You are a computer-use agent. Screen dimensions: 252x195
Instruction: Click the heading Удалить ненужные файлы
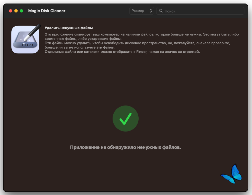(69, 28)
